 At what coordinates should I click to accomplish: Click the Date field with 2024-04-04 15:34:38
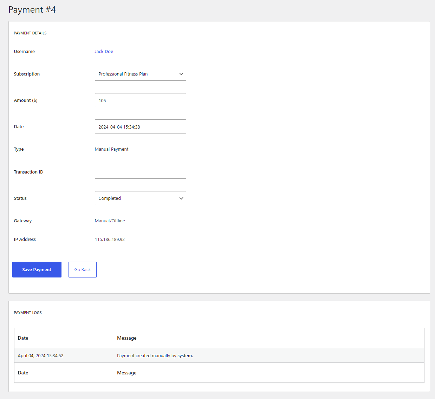click(x=140, y=126)
